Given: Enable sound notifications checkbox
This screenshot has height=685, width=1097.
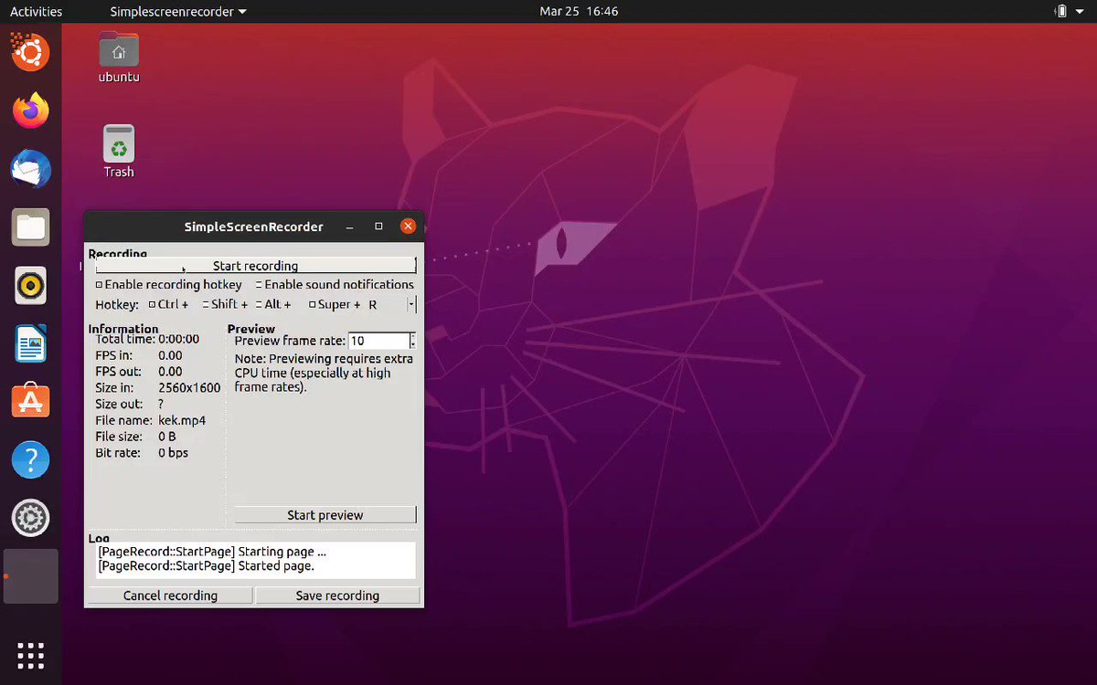Looking at the screenshot, I should coord(334,285).
